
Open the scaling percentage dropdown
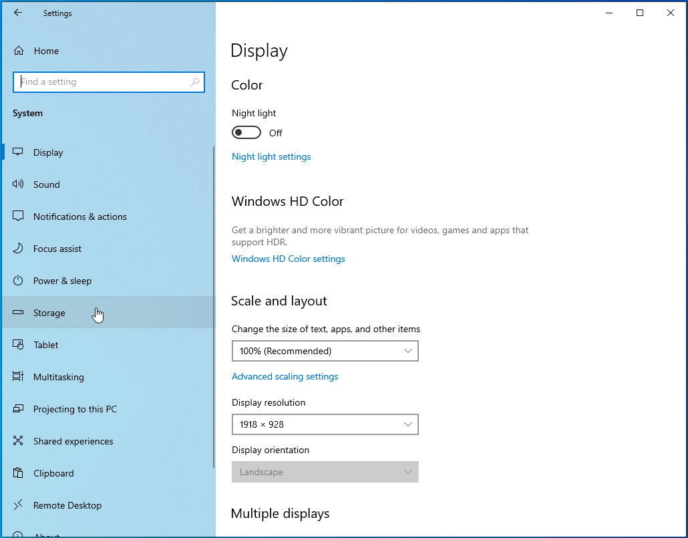pos(325,351)
